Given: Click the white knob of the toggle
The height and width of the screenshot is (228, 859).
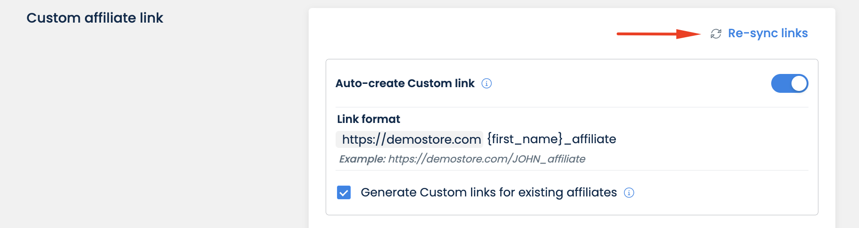Looking at the screenshot, I should (799, 83).
